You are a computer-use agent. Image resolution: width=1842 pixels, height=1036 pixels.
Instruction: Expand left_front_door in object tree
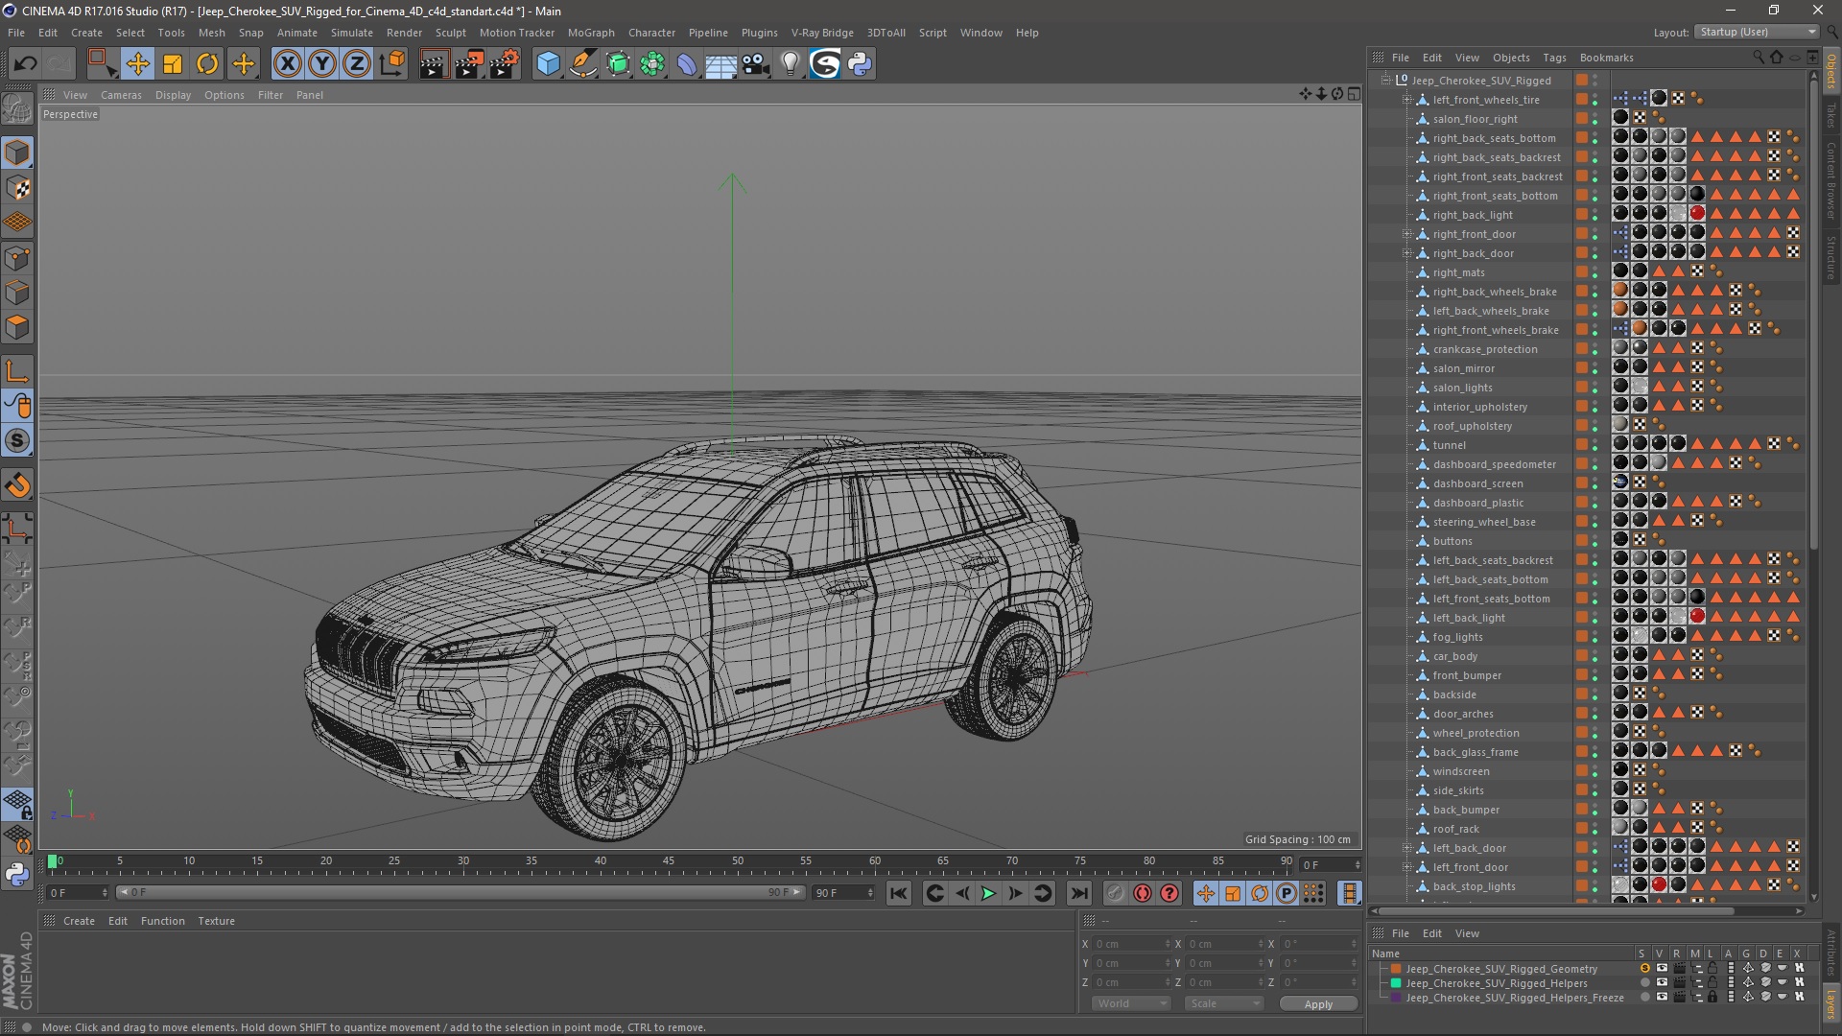tap(1406, 867)
